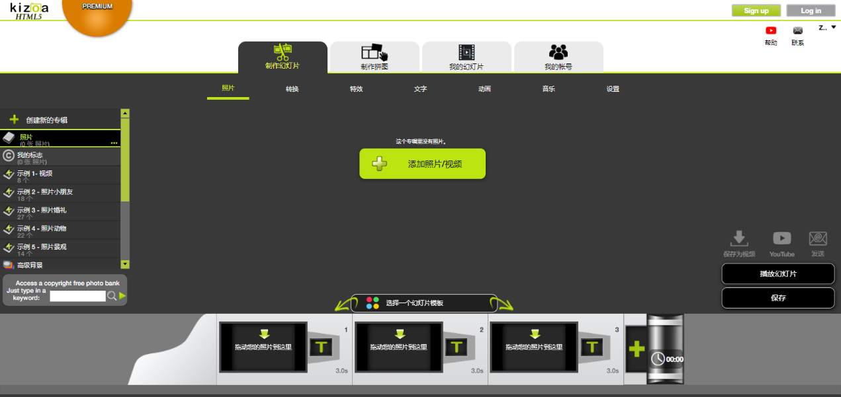The image size is (841, 397).
Task: Click the 添加照片/视频 button
Action: (x=422, y=163)
